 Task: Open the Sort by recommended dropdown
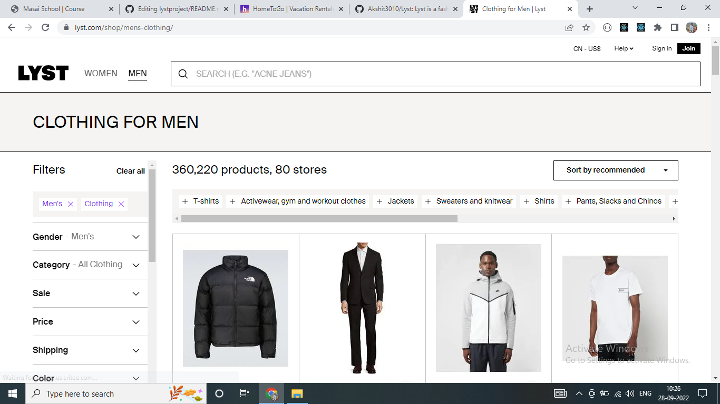[616, 170]
